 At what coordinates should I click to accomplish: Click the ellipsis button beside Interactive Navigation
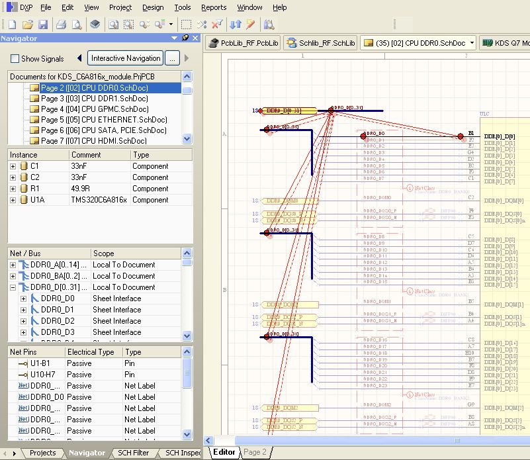pos(173,58)
